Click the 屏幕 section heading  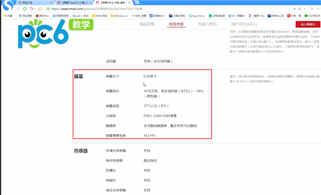click(79, 77)
